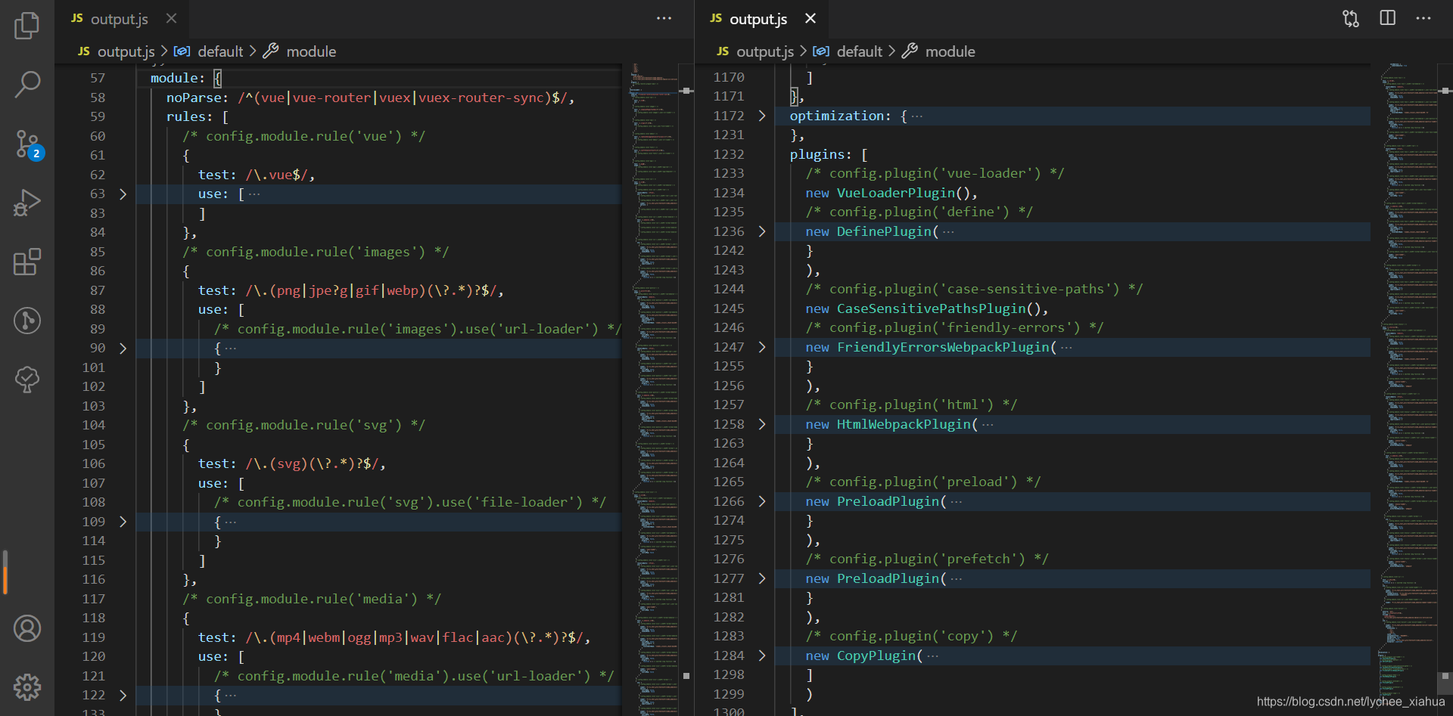Expand folded region at line 63
1453x716 pixels.
123,194
